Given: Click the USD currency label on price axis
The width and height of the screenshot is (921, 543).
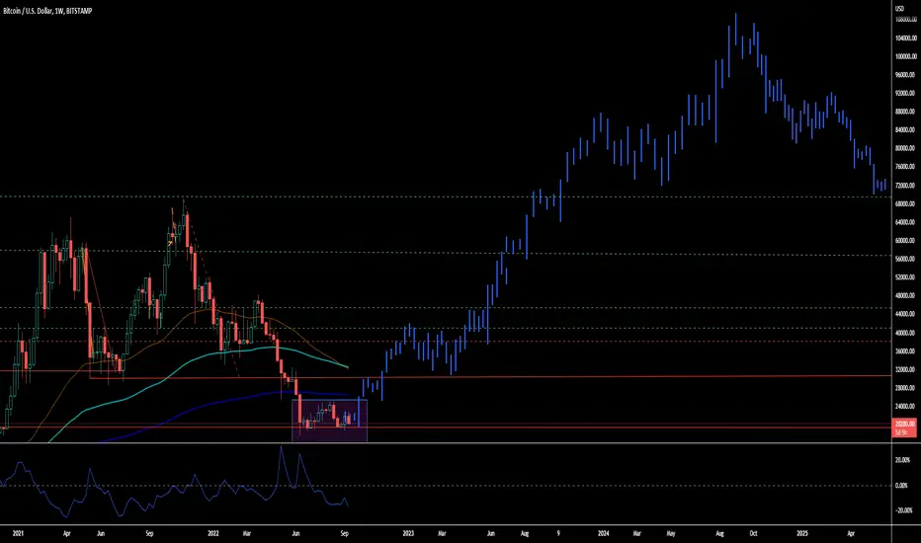Looking at the screenshot, I should 899,9.
